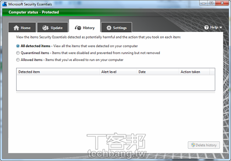Viewport: 231px width, 161px height.
Task: Select the Allowed items radio button
Action: (x=18, y=60)
